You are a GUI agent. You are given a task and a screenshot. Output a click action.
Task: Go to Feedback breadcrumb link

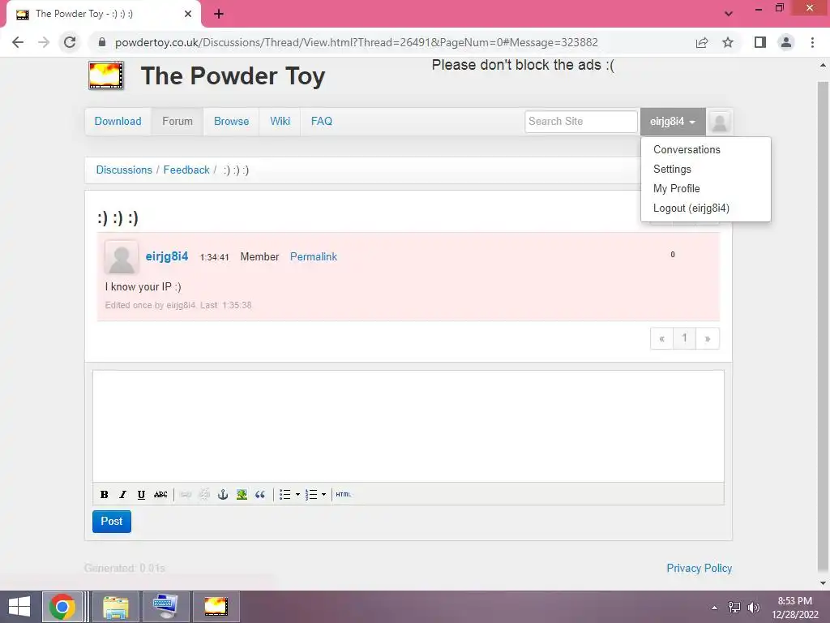point(186,170)
